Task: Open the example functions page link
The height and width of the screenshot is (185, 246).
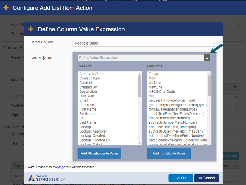Action: (x=61, y=167)
